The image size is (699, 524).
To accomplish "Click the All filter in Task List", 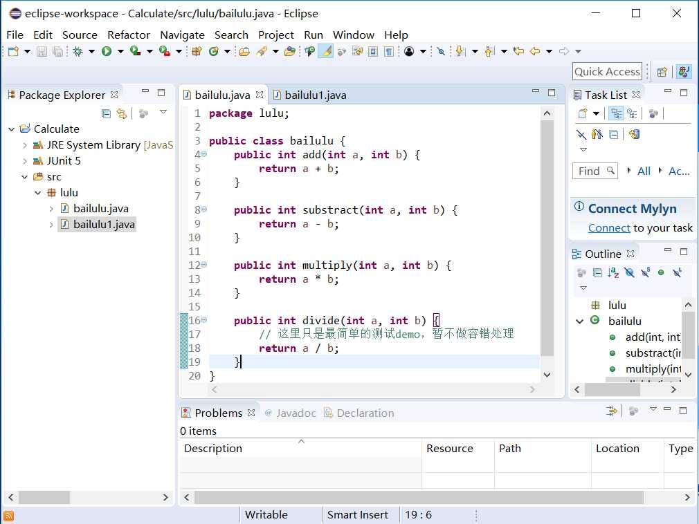I will pos(644,171).
